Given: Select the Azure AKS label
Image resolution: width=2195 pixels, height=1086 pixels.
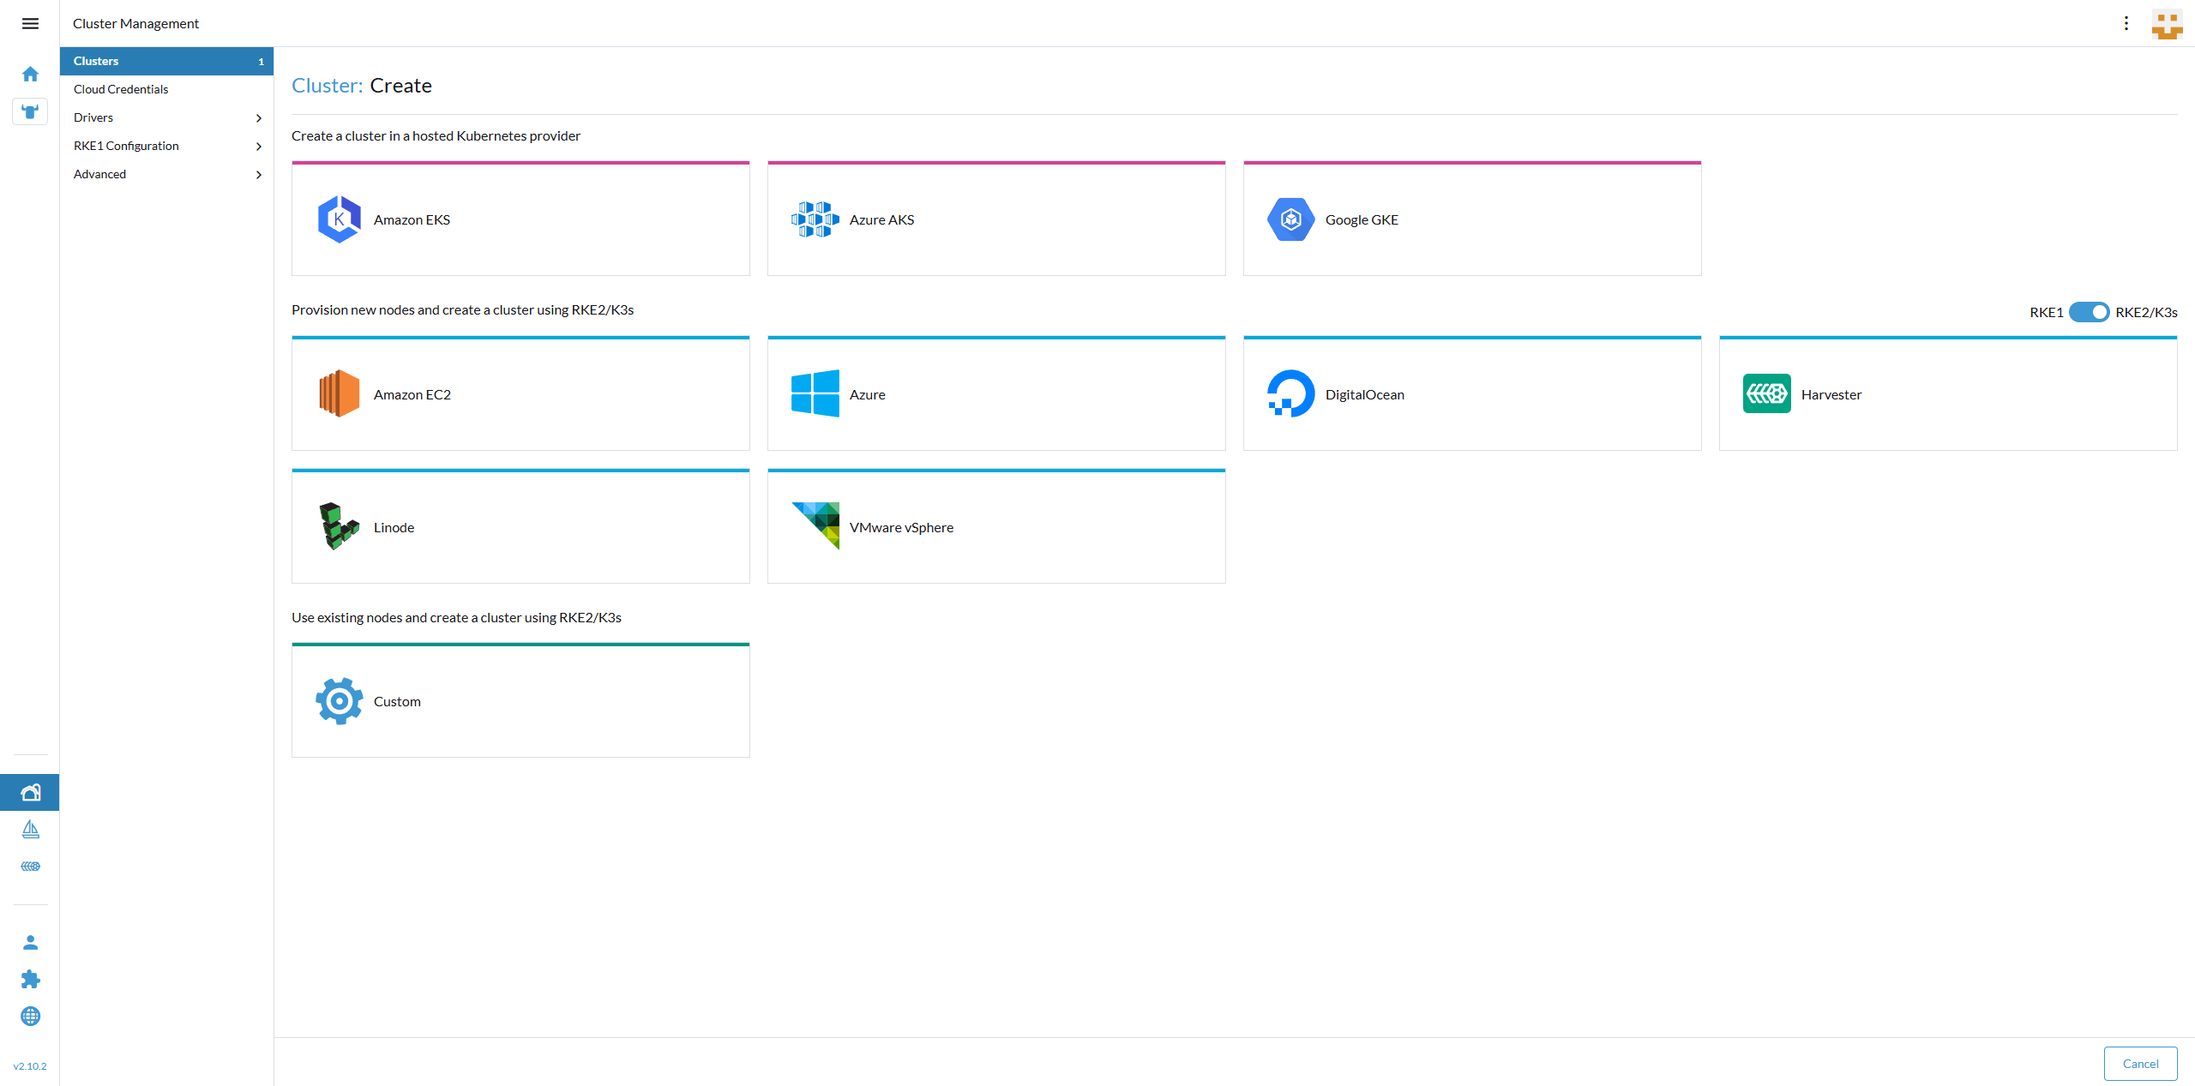Looking at the screenshot, I should (881, 219).
